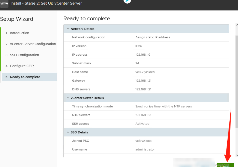The image size is (238, 167).
Task: Select the SSO Configuration step
Action: pyautogui.click(x=25, y=55)
